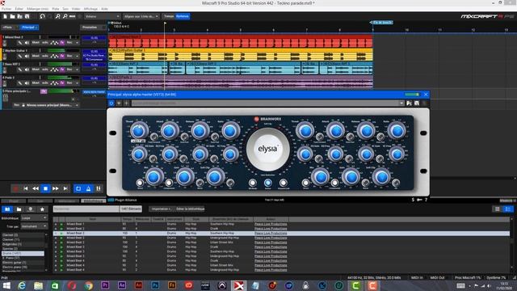Toggle the metronome button

(88, 188)
